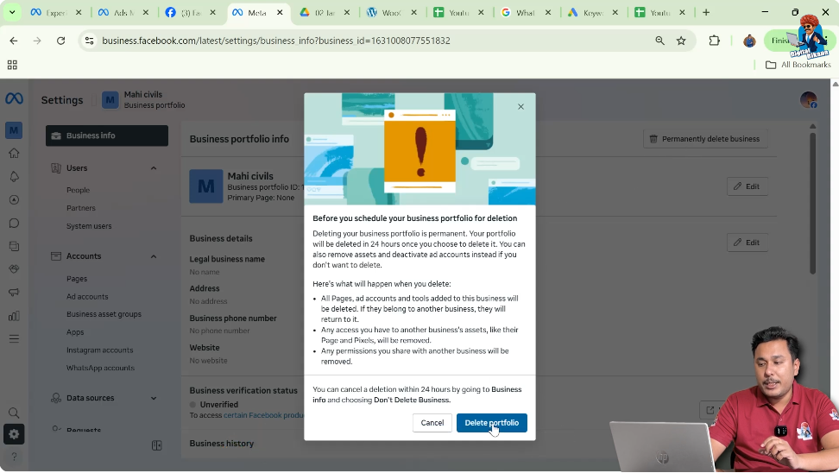The height and width of the screenshot is (473, 839).
Task: Click the Mahi civils portfolio switcher
Action: [x=143, y=99]
